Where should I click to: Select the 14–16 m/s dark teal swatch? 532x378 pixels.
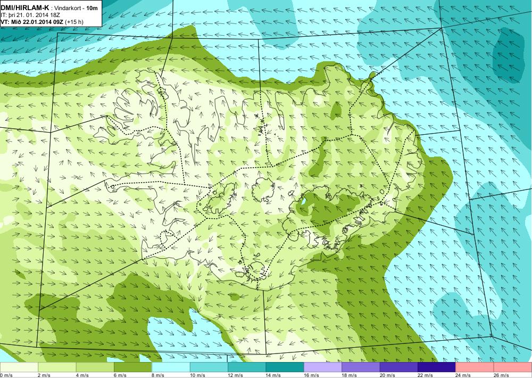(x=285, y=367)
